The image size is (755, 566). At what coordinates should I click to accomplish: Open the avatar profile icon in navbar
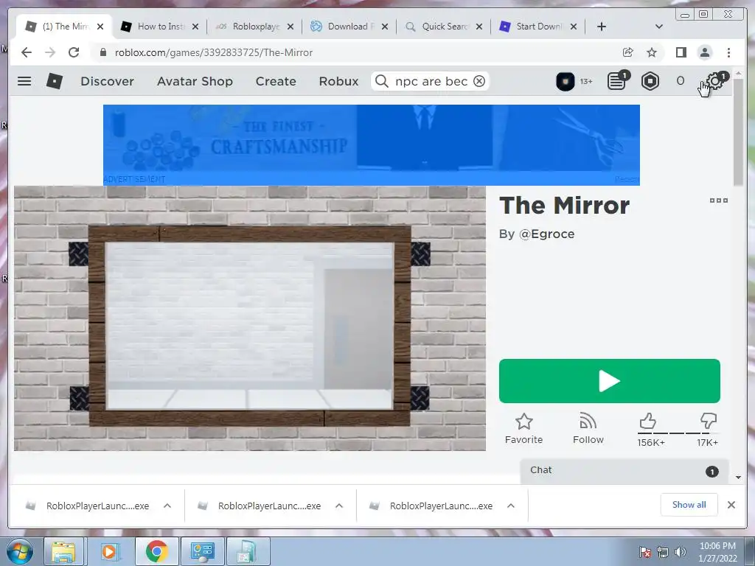[x=566, y=81]
